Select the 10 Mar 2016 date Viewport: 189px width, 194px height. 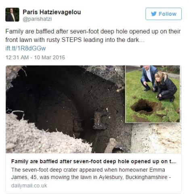pos(49,57)
